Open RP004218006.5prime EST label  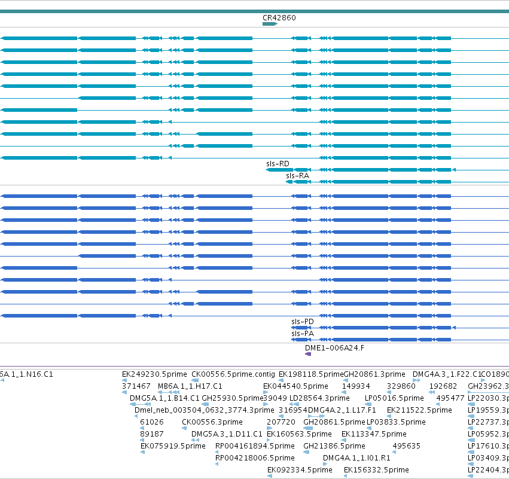255,458
